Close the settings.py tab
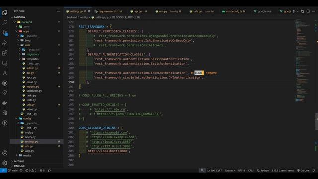The image size is (318, 179). 89,11
